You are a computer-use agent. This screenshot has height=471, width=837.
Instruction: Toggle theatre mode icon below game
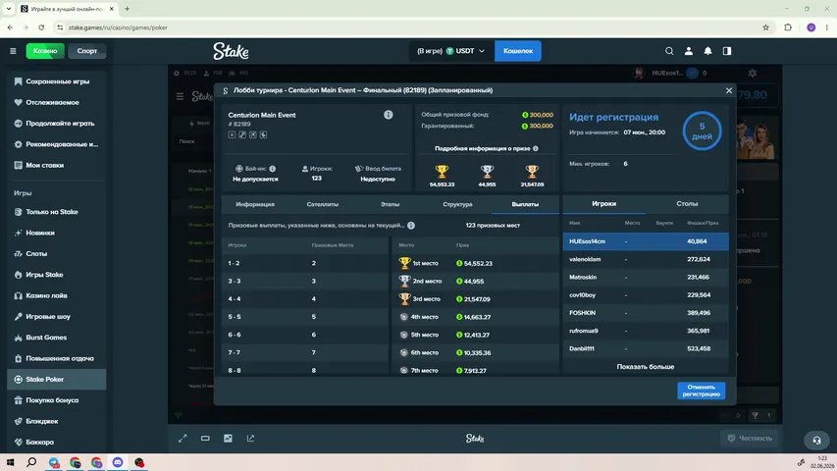(205, 439)
